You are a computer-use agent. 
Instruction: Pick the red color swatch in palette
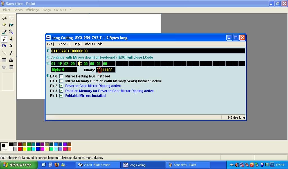(x=20, y=149)
